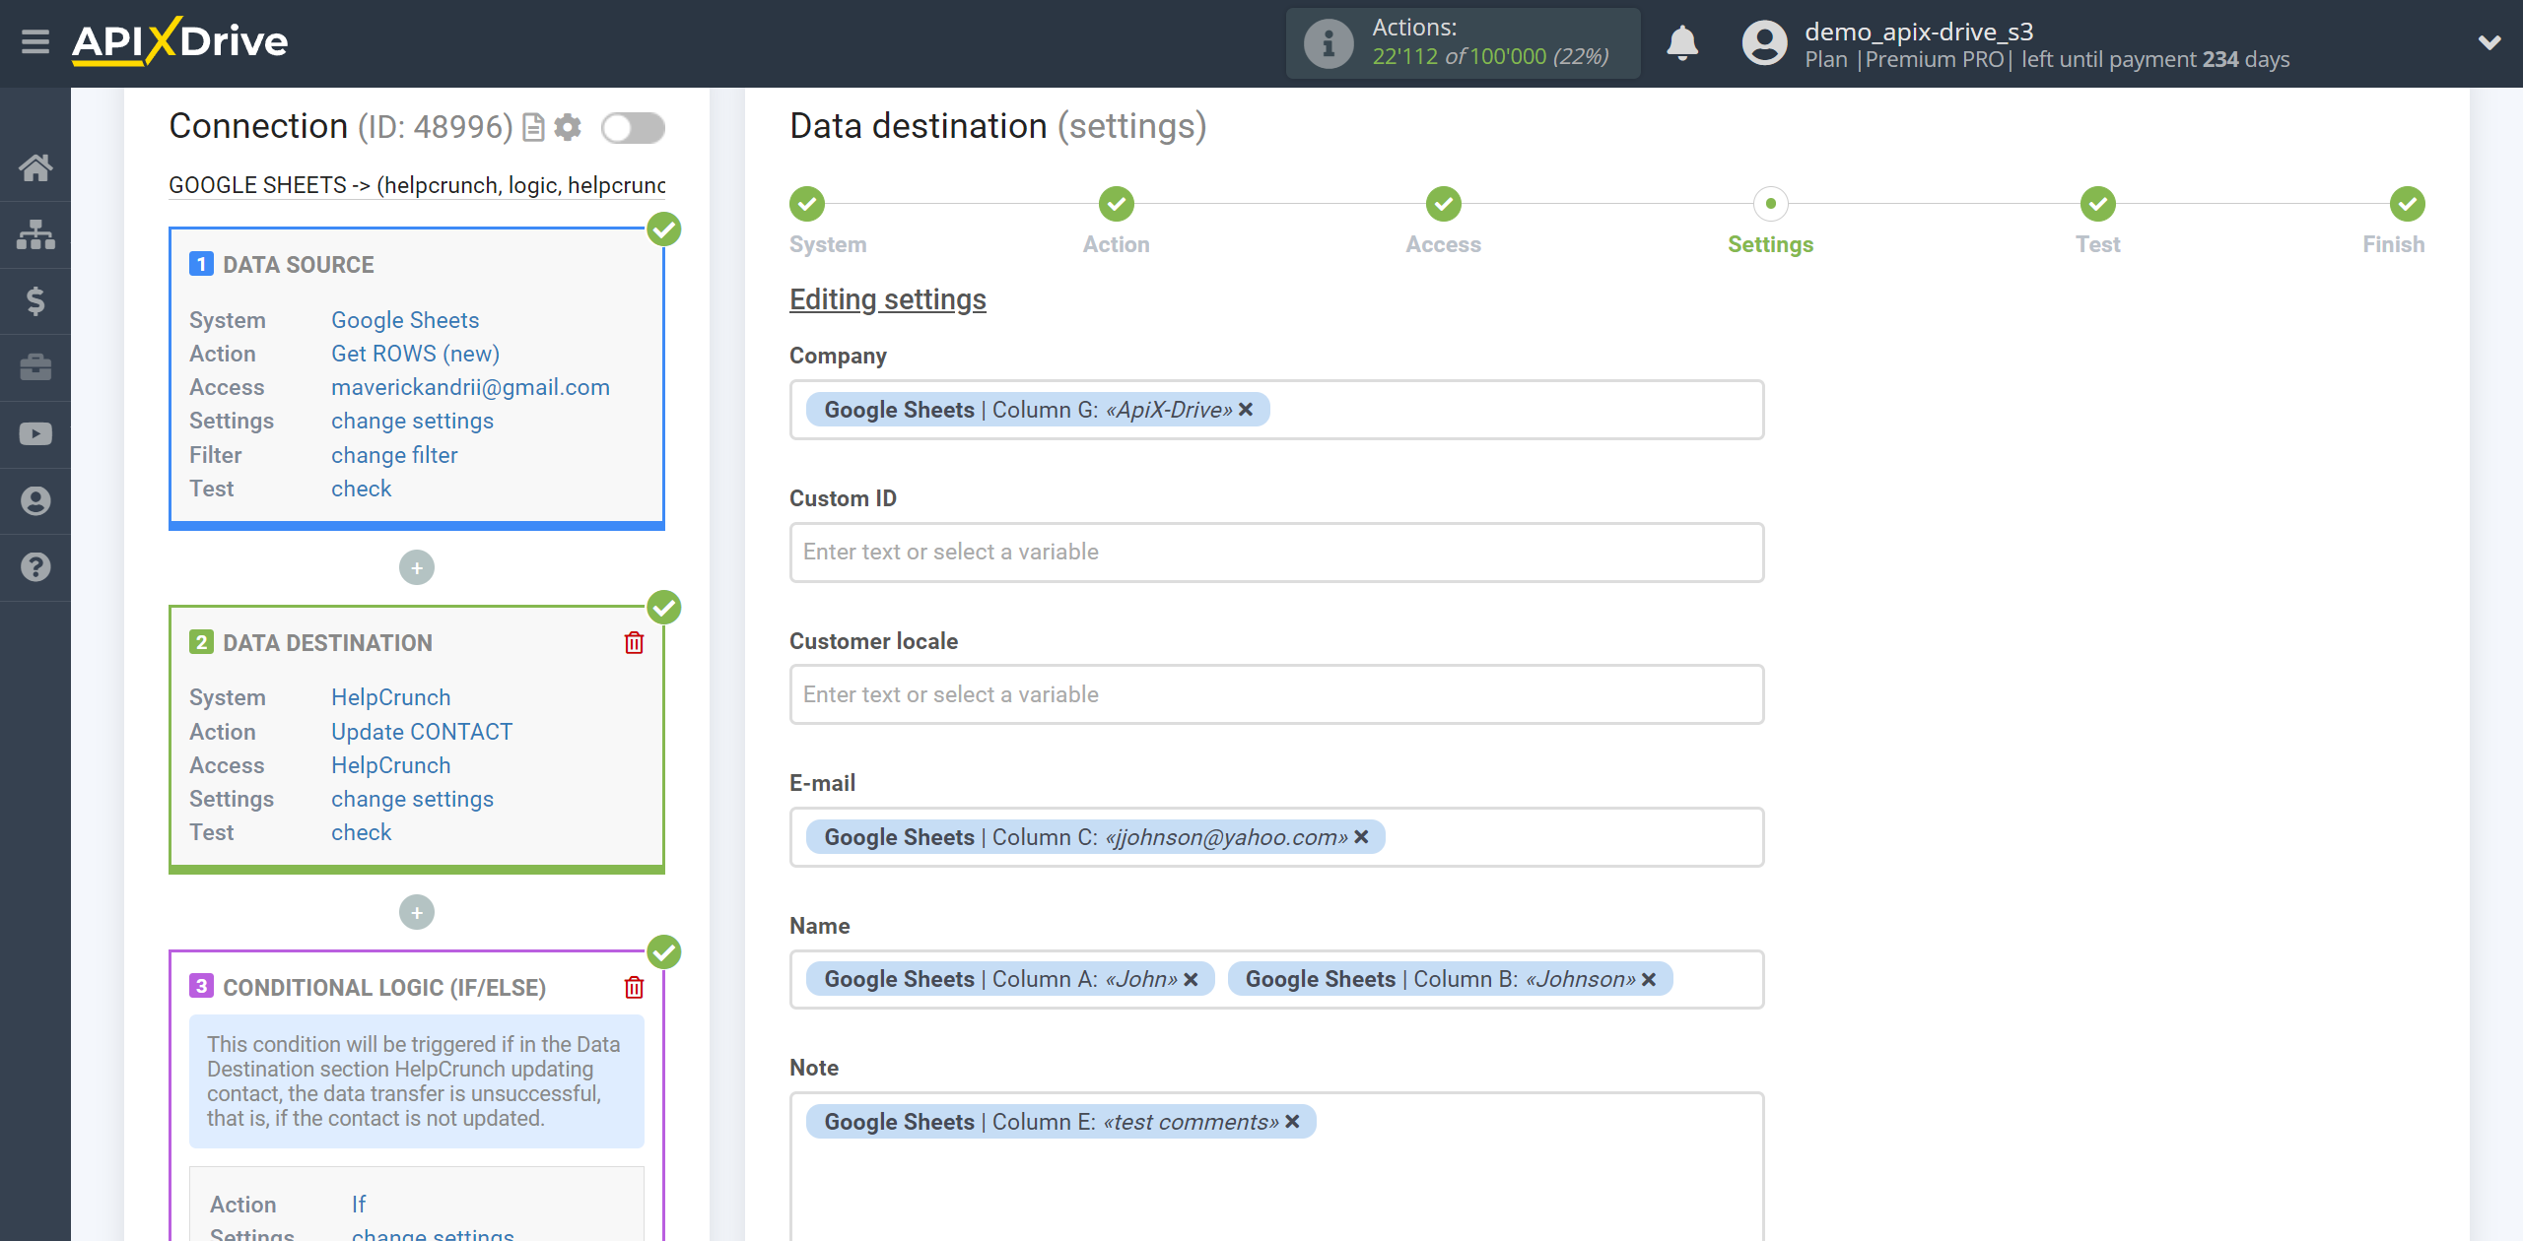Open billing dollar icon in sidebar
The image size is (2523, 1241).
pos(35,300)
